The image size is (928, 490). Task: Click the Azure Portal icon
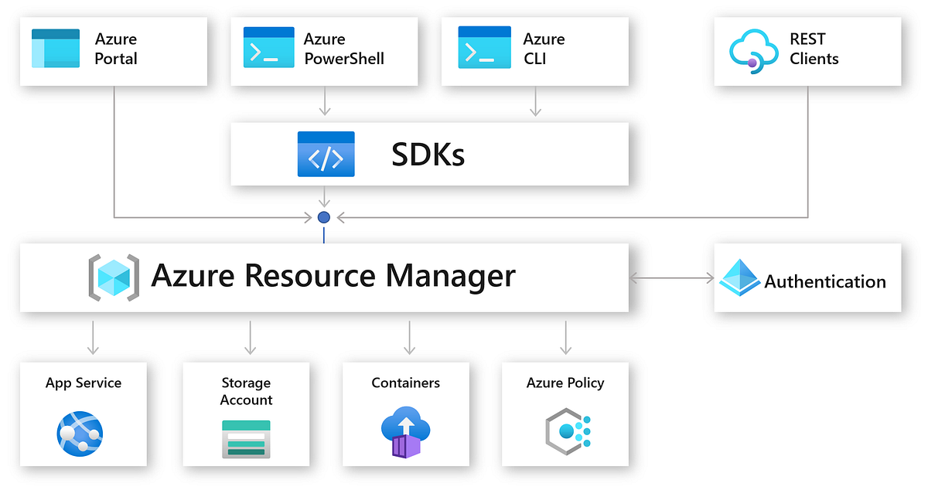56,48
